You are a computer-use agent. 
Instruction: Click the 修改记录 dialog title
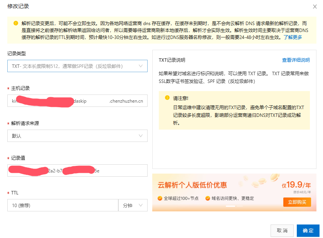tap(18, 6)
